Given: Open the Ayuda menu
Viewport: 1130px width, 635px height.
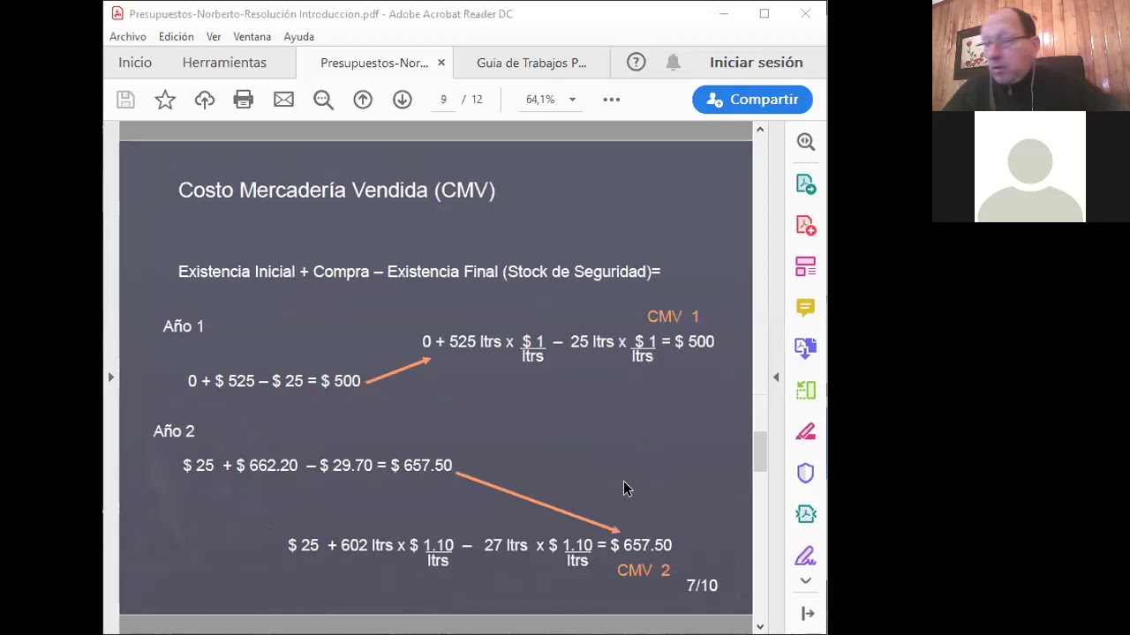Looking at the screenshot, I should pos(299,36).
